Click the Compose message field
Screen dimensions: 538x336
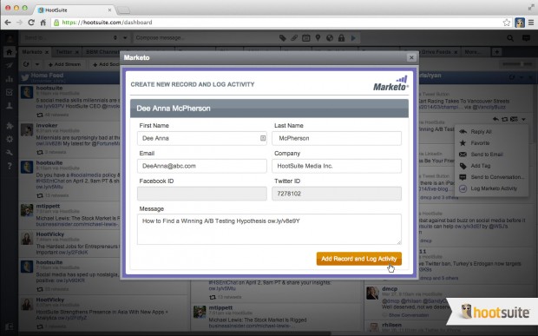[205, 37]
